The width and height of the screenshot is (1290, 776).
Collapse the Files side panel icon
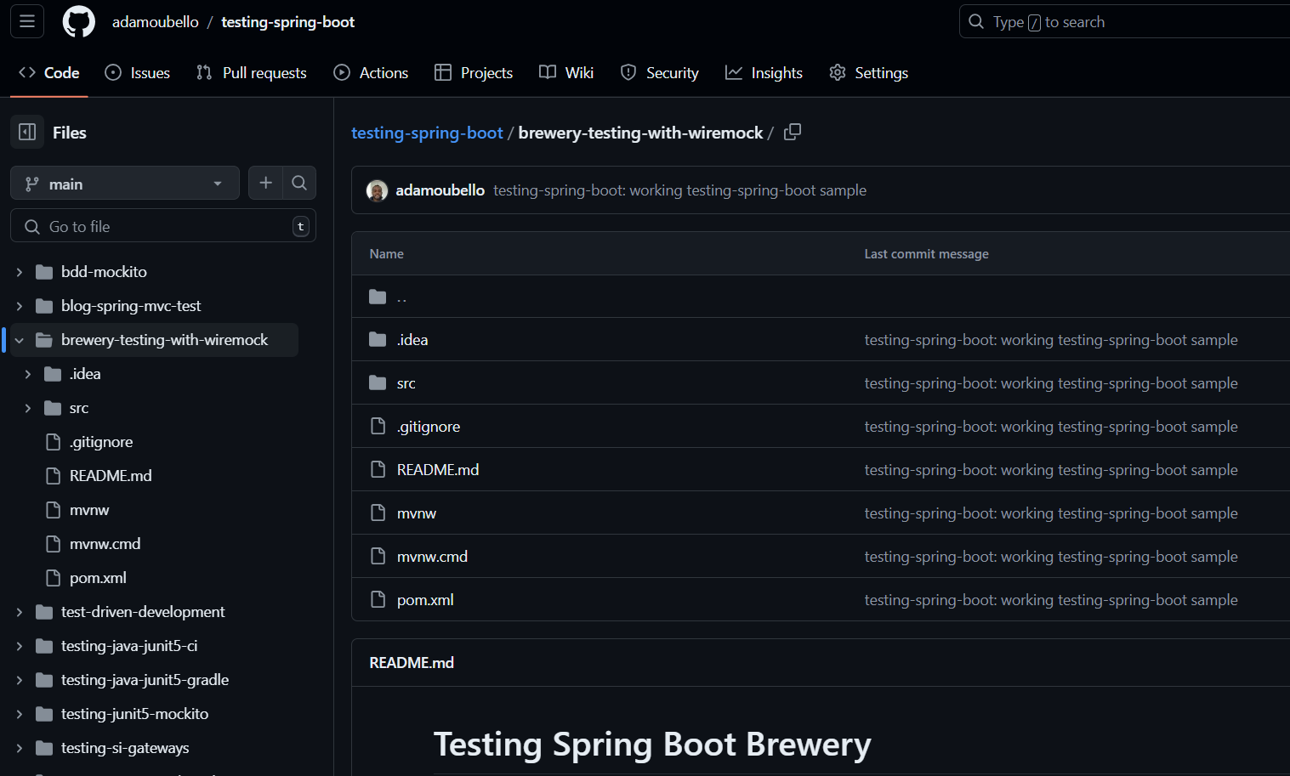27,132
